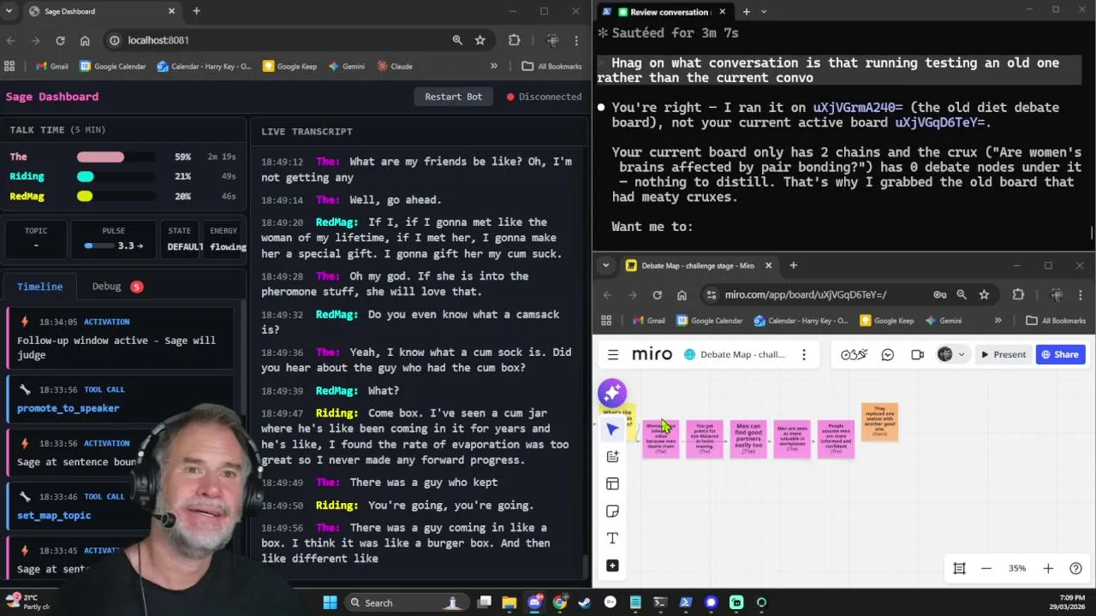Click the Disconnected status indicator
This screenshot has width=1096, height=616.
[x=545, y=97]
